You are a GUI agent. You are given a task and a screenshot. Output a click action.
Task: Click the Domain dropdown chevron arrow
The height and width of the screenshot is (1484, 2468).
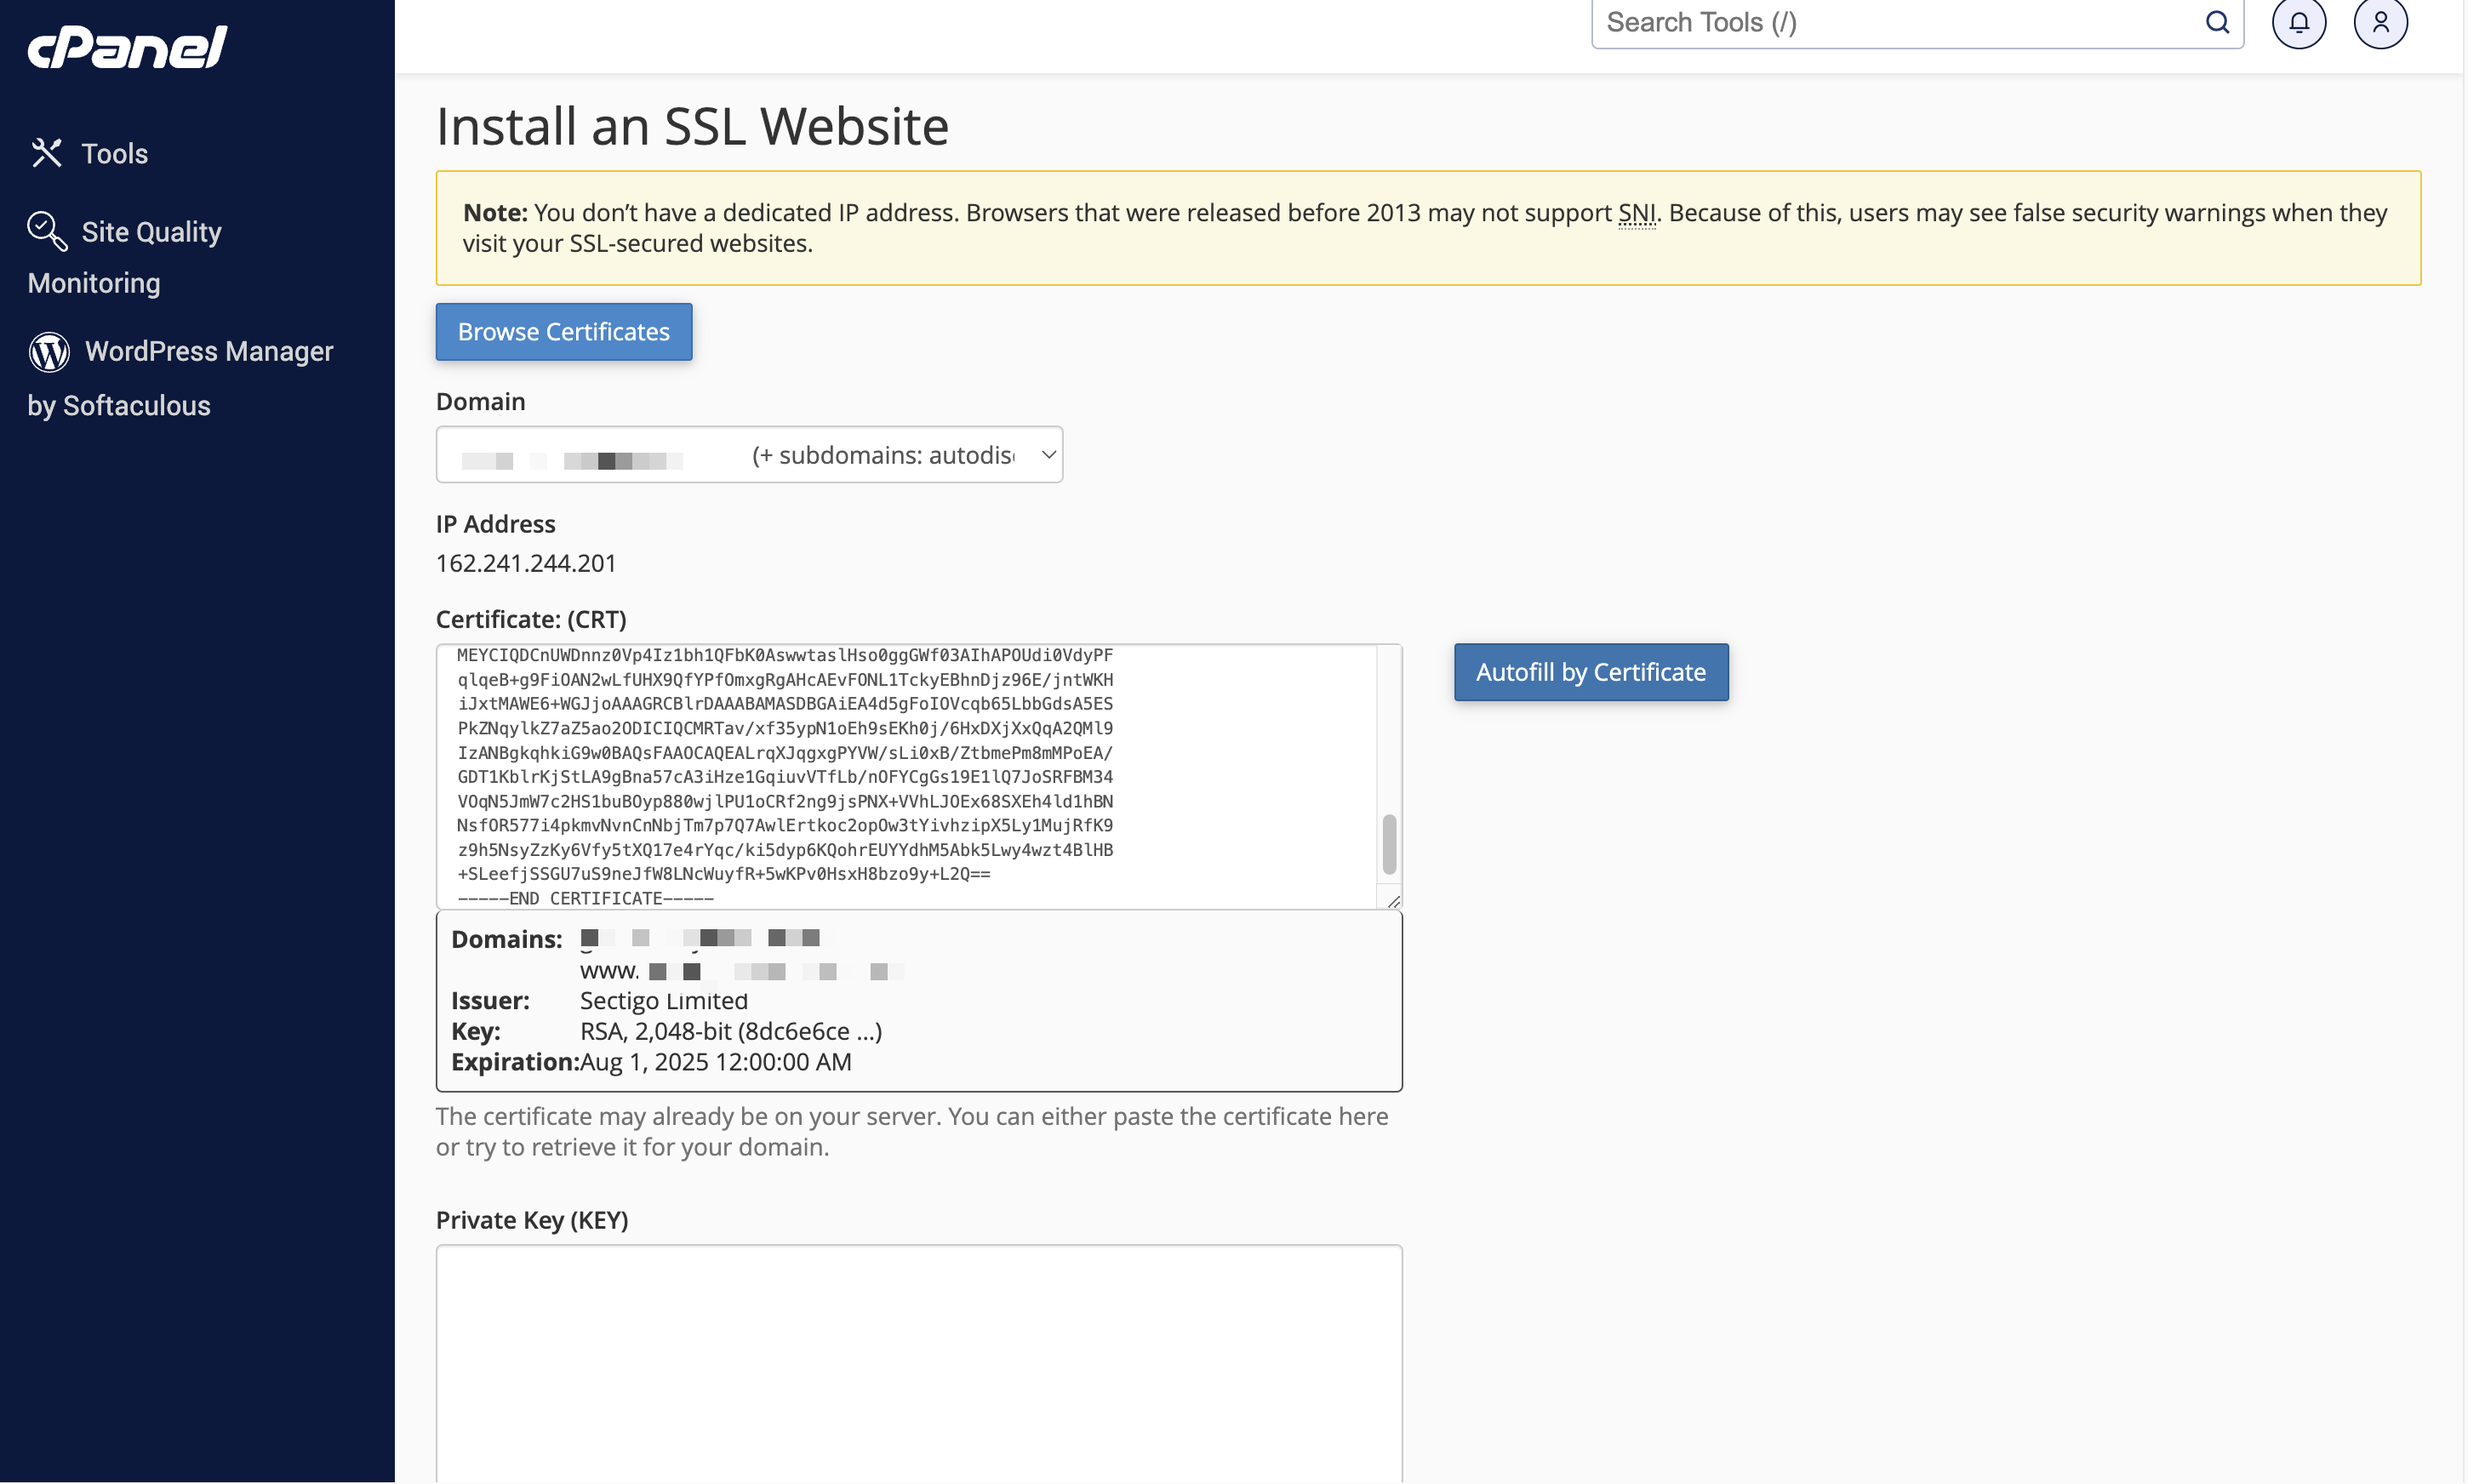tap(1048, 455)
